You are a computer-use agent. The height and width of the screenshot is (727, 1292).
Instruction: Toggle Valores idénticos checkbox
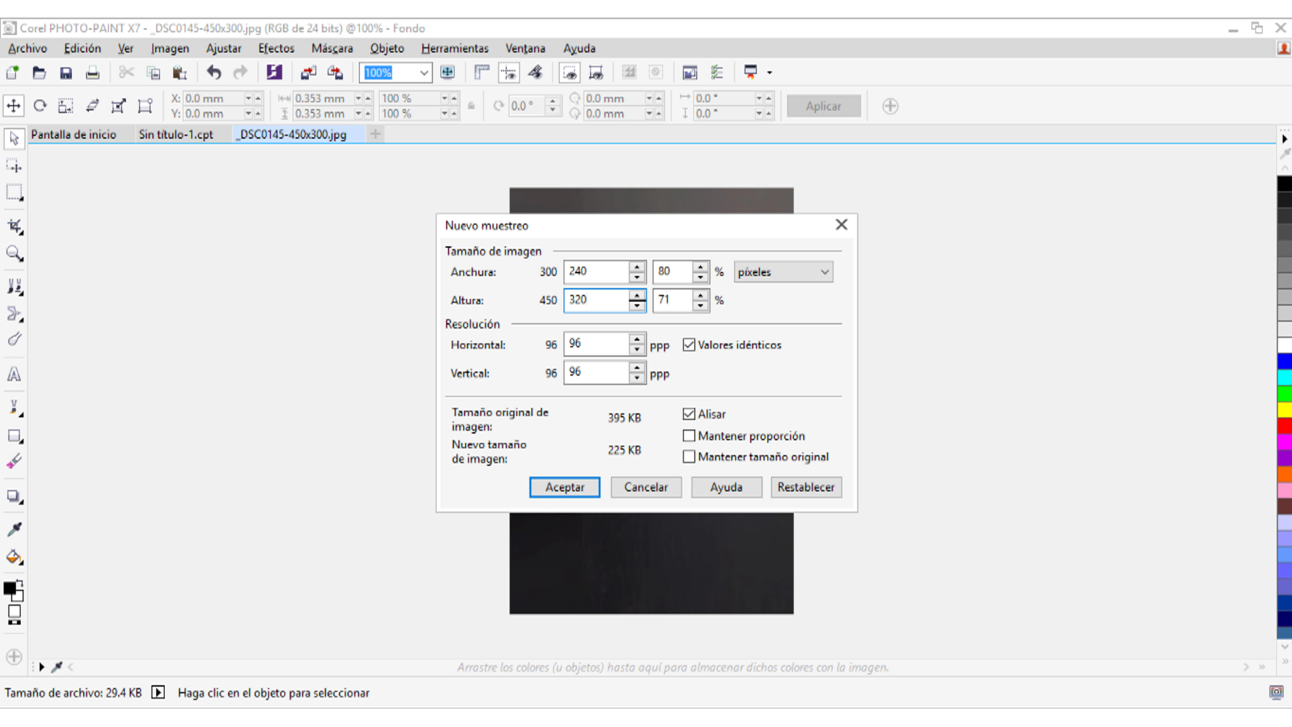[688, 345]
